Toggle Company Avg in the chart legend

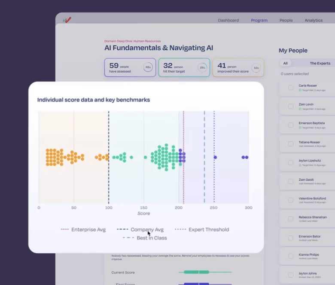coord(140,230)
